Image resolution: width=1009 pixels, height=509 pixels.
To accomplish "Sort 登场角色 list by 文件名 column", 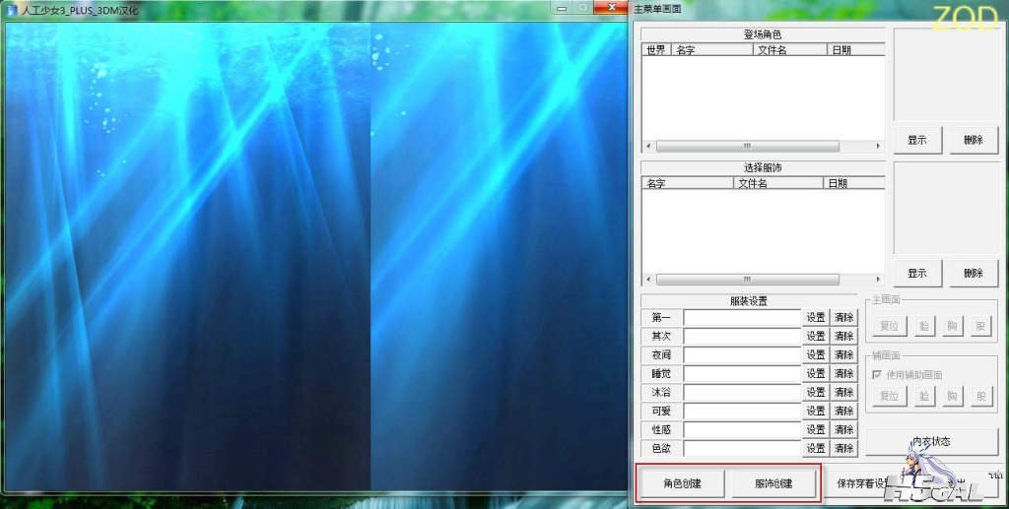I will pyautogui.click(x=789, y=49).
